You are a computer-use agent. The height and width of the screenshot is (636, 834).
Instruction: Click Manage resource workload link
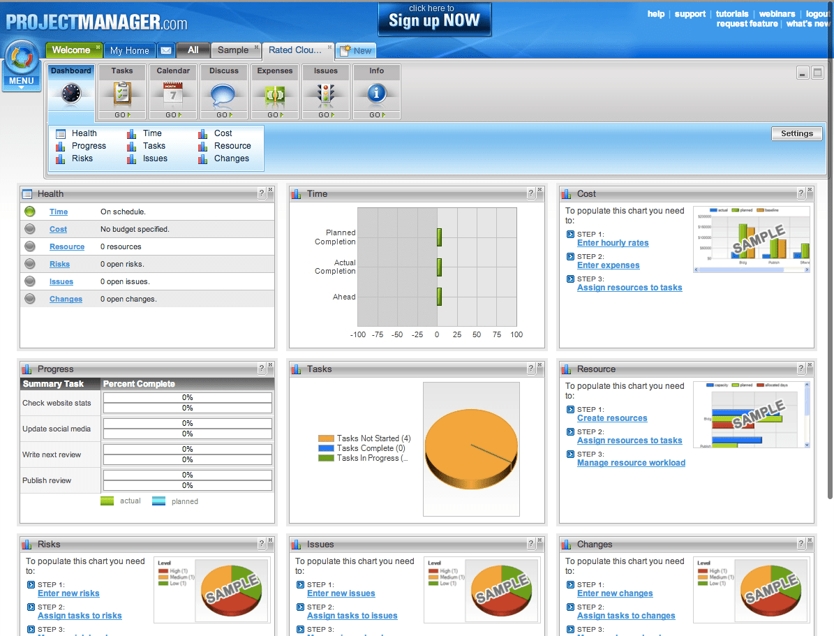[632, 463]
